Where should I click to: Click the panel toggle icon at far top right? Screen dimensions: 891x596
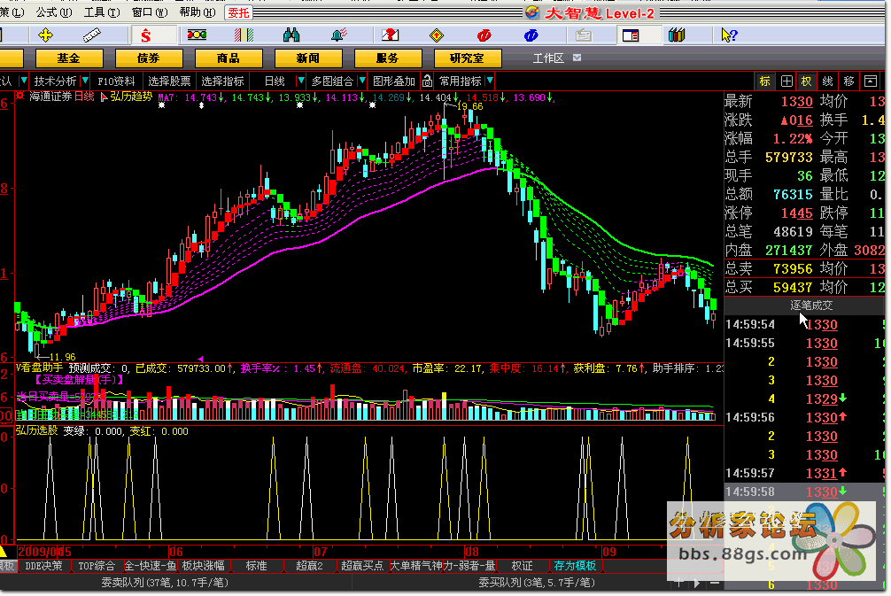(x=870, y=81)
